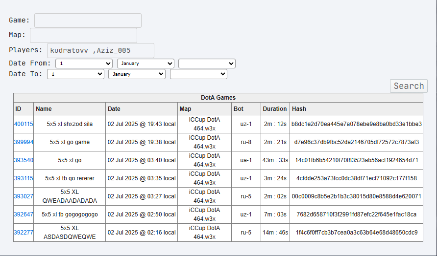Screen dimensions: 437x256
Task: Click date '02 Jul 2025 @ 03:35 local'
Action: click(142, 178)
